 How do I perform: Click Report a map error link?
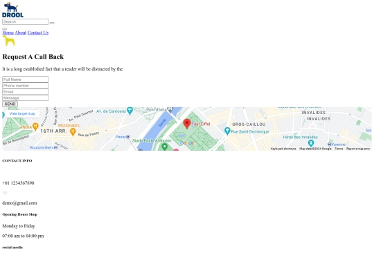pos(358,149)
